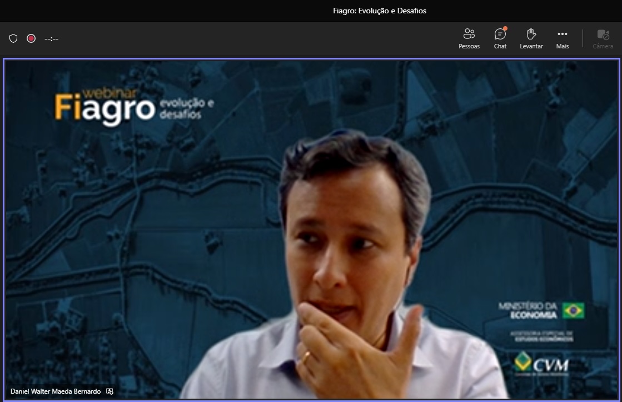Click the shield security icon
This screenshot has width=622, height=402.
click(13, 38)
